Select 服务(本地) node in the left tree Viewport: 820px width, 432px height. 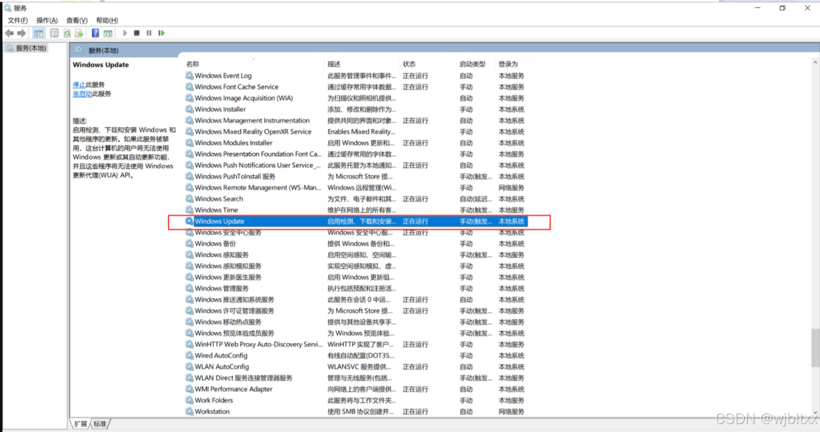[26, 48]
